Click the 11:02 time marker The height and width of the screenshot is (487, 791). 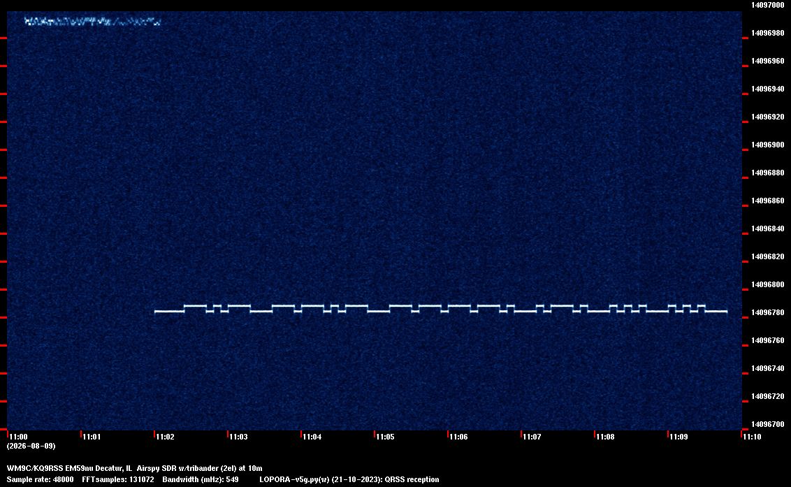165,437
